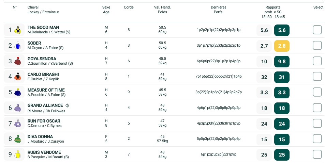
Task: Open the Diva Donna horse name link
Action: pyautogui.click(x=40, y=137)
